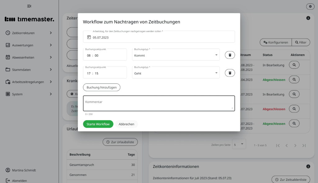Click the System icon in the sidebar

pos(7,94)
